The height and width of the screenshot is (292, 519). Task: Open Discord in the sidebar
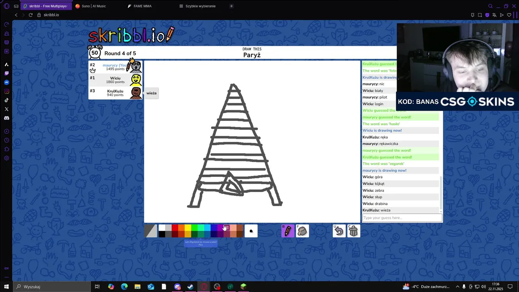[6, 118]
